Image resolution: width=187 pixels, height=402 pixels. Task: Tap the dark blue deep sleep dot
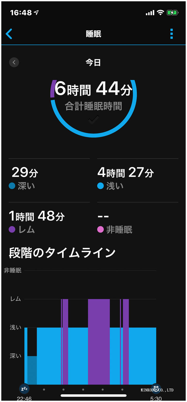pos(12,186)
